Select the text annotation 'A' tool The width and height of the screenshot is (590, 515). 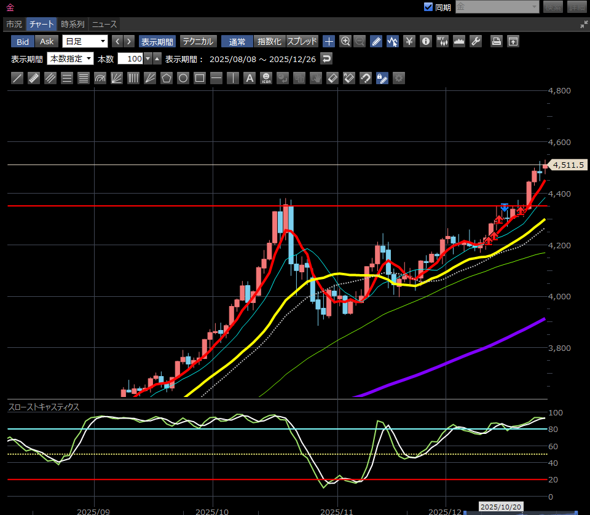pyautogui.click(x=250, y=78)
